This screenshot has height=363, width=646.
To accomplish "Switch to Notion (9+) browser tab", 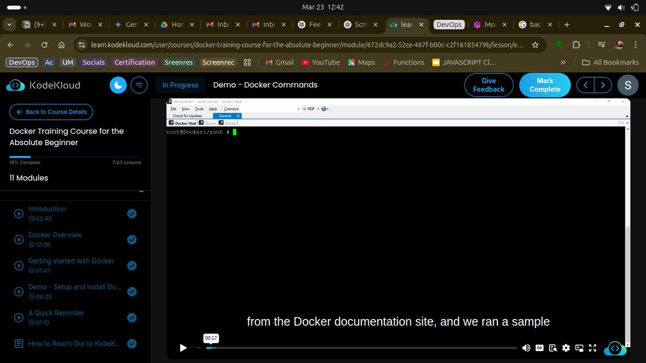I will click(40, 25).
